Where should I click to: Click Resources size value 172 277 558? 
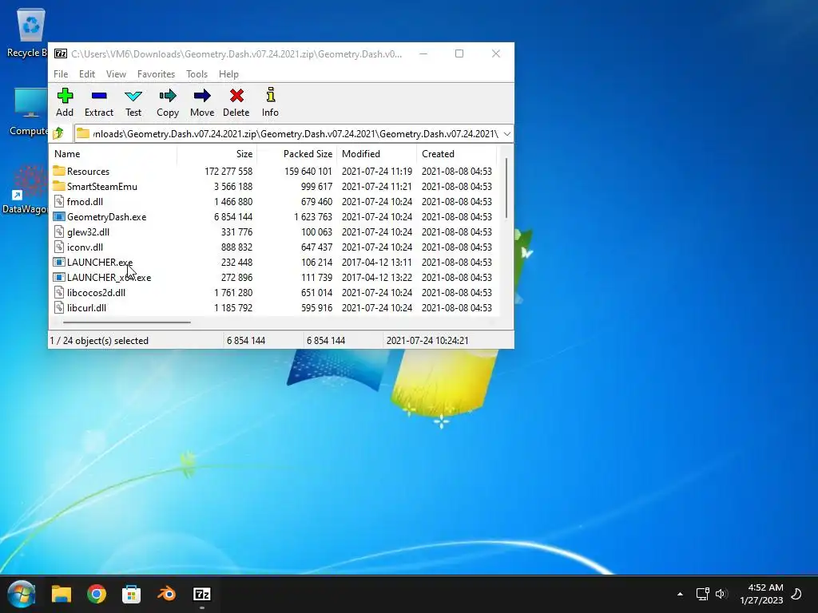pyautogui.click(x=228, y=171)
